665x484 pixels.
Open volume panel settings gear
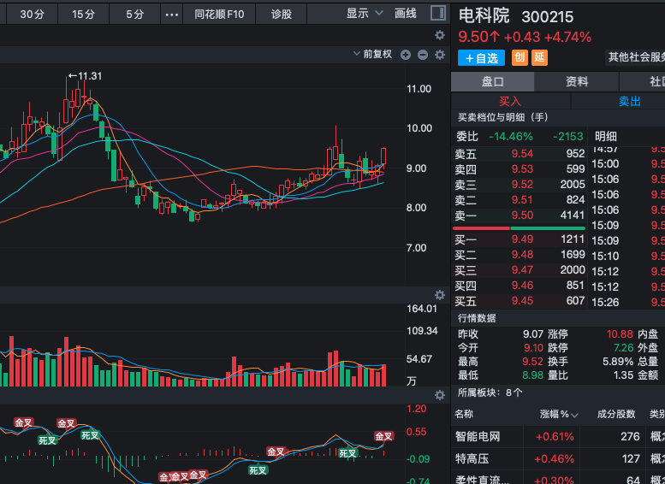(440, 295)
